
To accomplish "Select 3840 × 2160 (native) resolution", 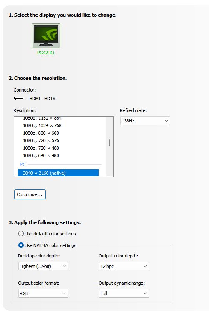I will pyautogui.click(x=58, y=173).
